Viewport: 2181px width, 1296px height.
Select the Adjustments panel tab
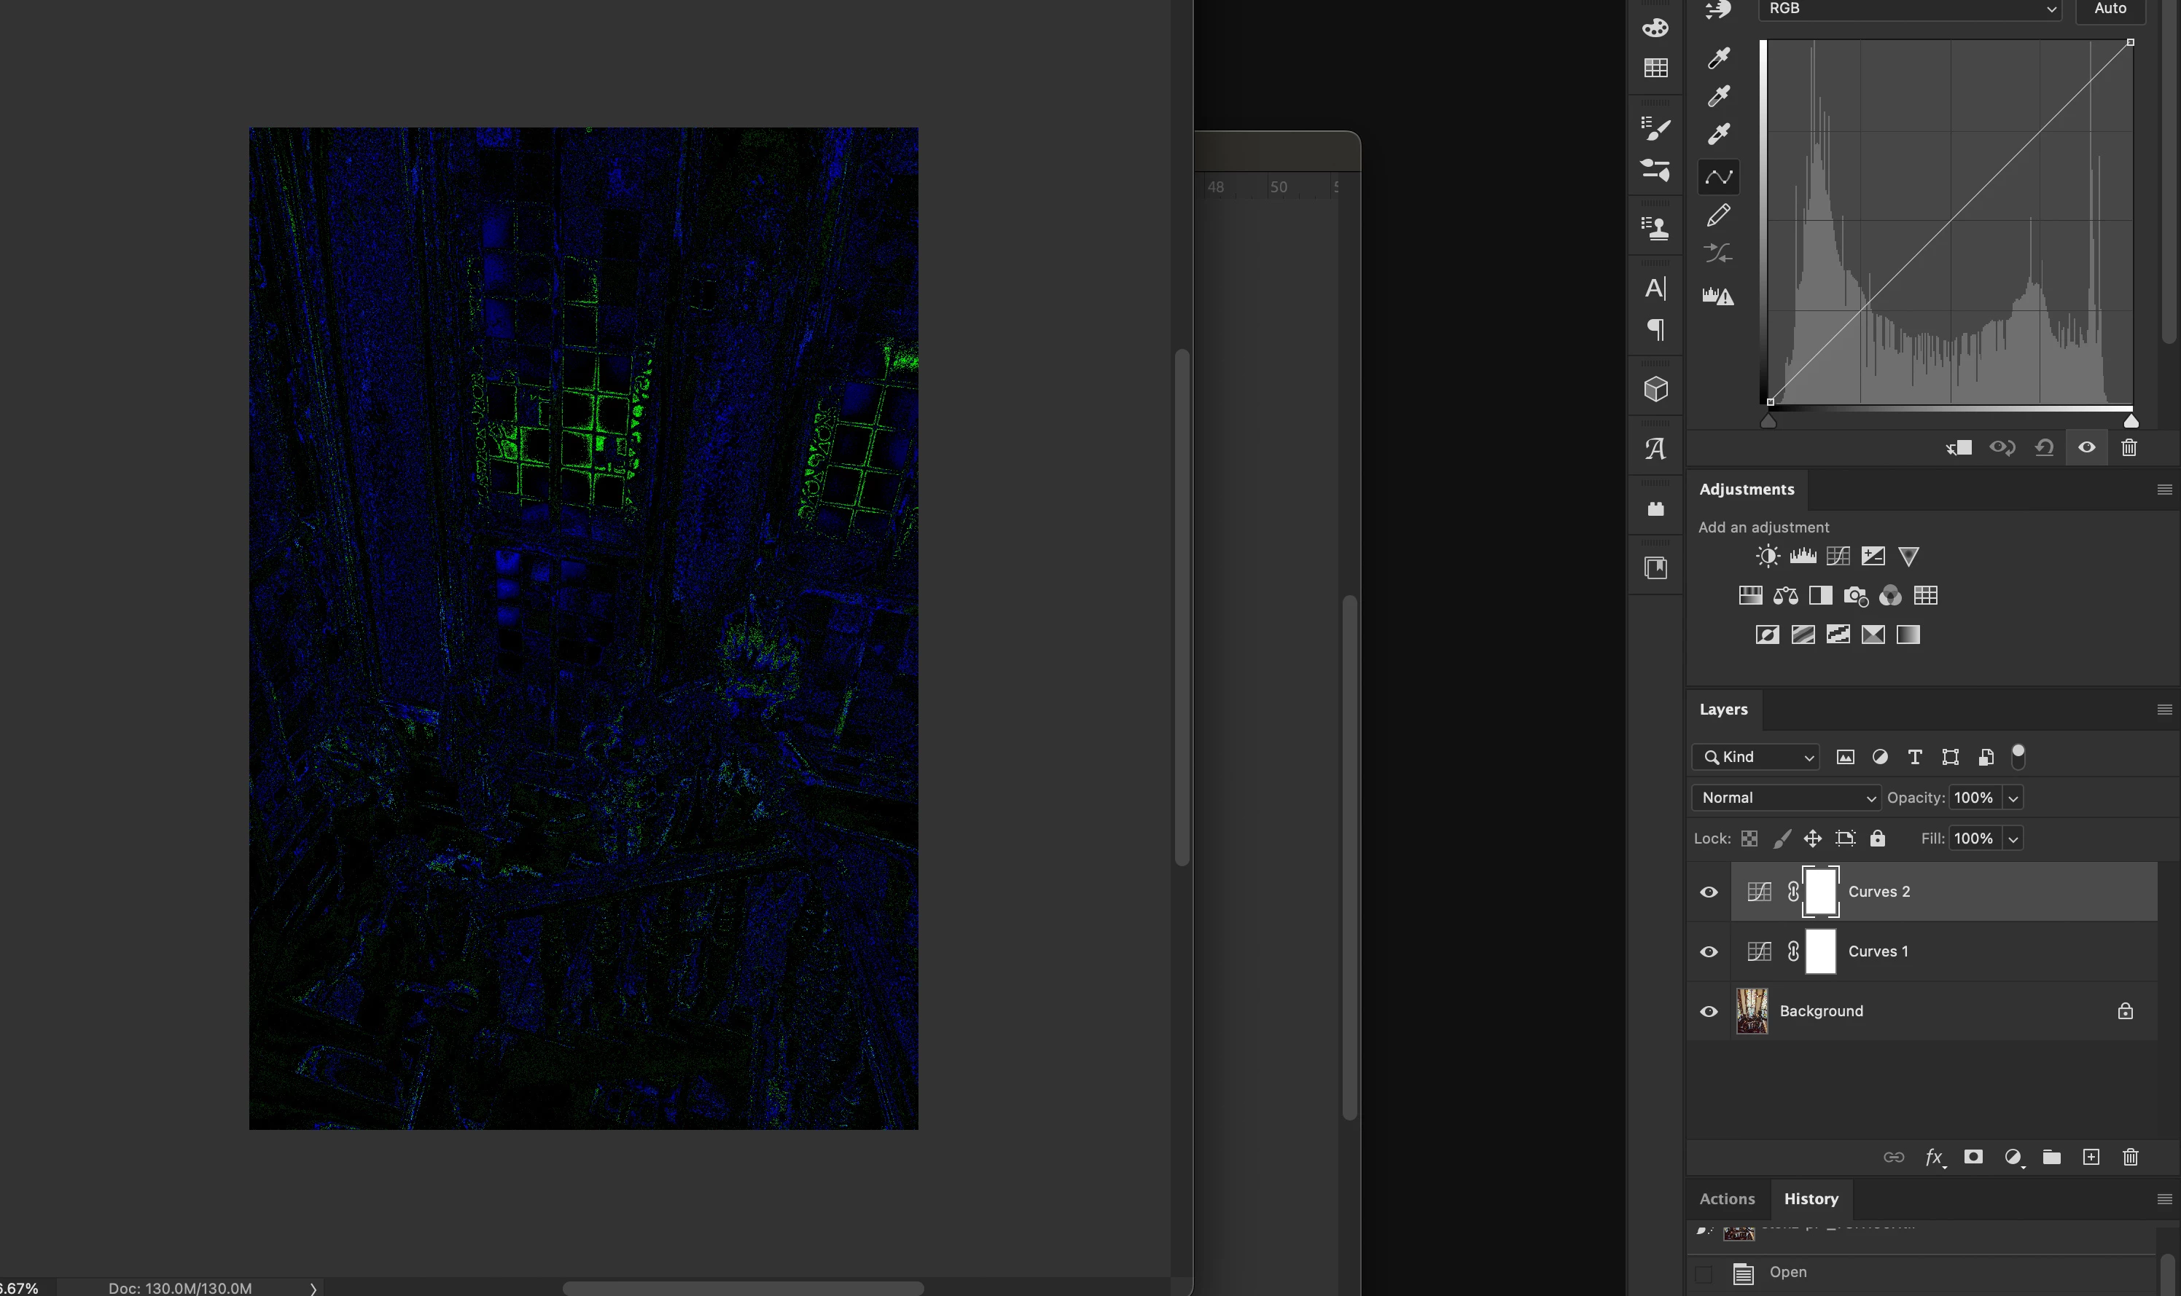coord(1746,490)
